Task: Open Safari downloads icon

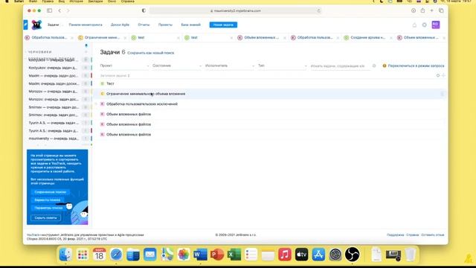Action: (x=414, y=10)
